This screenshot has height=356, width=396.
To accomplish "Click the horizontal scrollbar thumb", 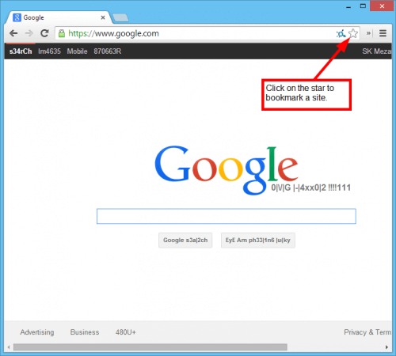I will click(150, 347).
